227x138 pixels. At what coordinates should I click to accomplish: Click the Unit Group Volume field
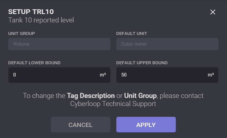coord(59,44)
